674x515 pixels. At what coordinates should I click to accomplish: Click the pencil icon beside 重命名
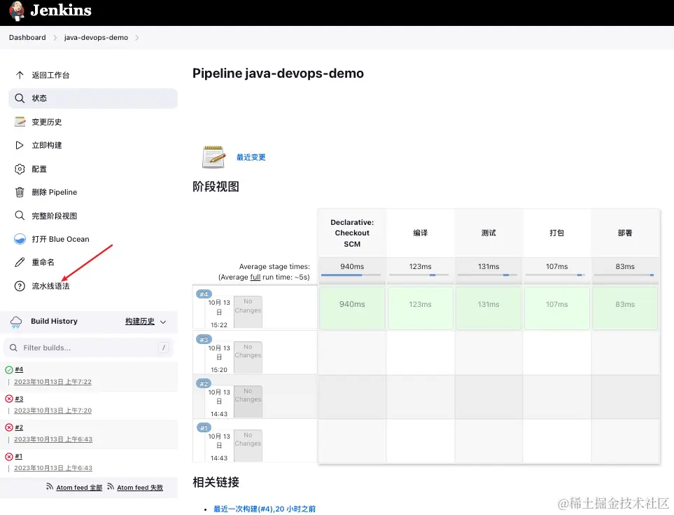point(20,262)
